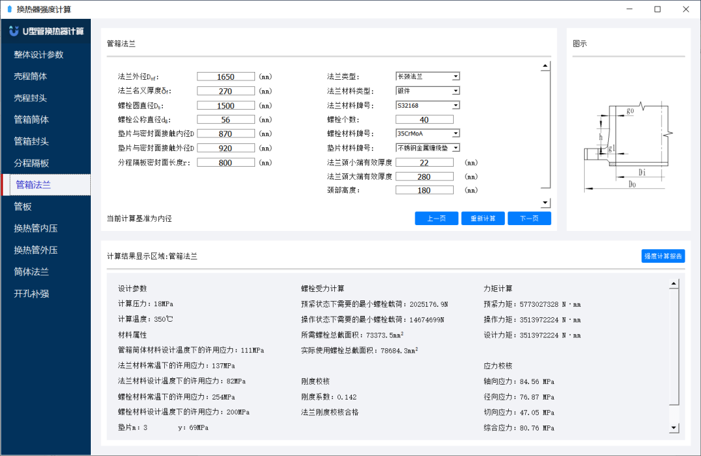Screen dimensions: 701x456
Task: Click the flange diagram thumbnail
Action: coord(628,147)
